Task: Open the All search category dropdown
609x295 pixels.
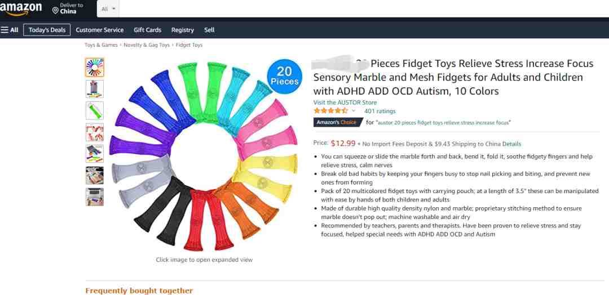Action: click(108, 8)
